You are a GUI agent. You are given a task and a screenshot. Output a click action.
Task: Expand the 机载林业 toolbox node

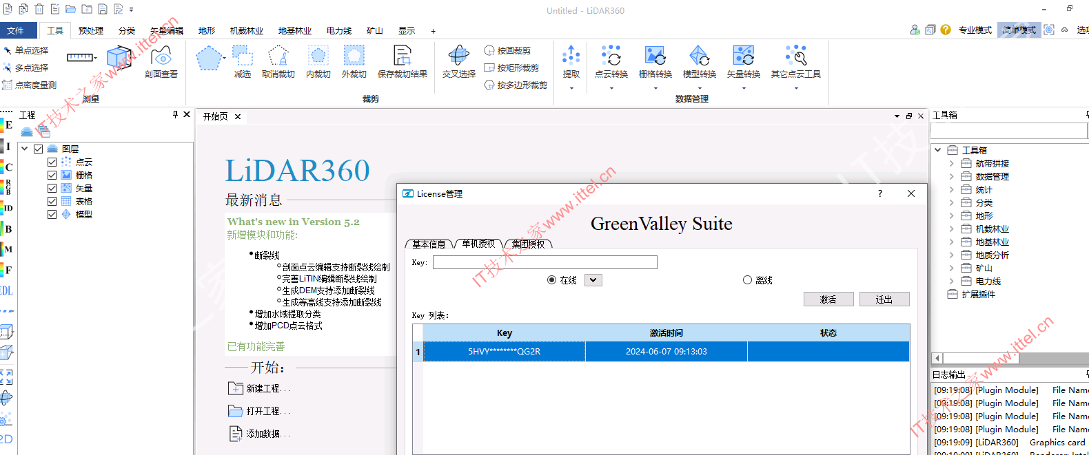click(951, 229)
